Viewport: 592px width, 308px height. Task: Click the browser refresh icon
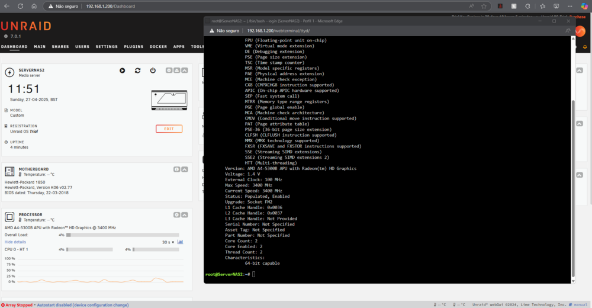click(x=20, y=6)
